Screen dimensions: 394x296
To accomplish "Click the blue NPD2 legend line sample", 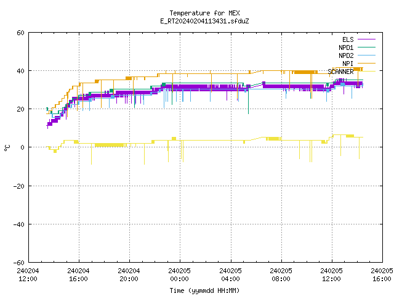I will (x=366, y=55).
